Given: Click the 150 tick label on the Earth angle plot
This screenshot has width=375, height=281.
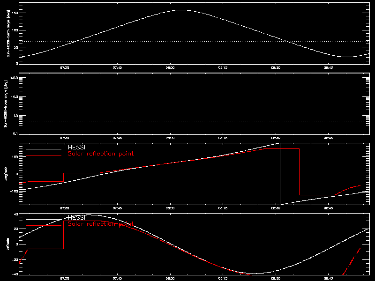Looking at the screenshot, I should coord(15,13).
